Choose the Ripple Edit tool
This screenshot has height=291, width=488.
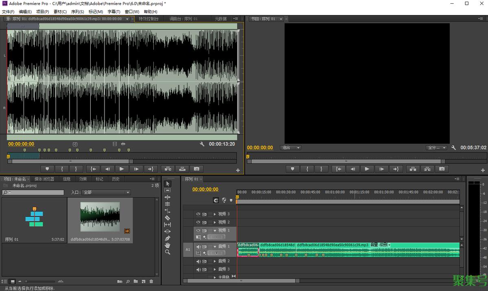pyautogui.click(x=168, y=197)
